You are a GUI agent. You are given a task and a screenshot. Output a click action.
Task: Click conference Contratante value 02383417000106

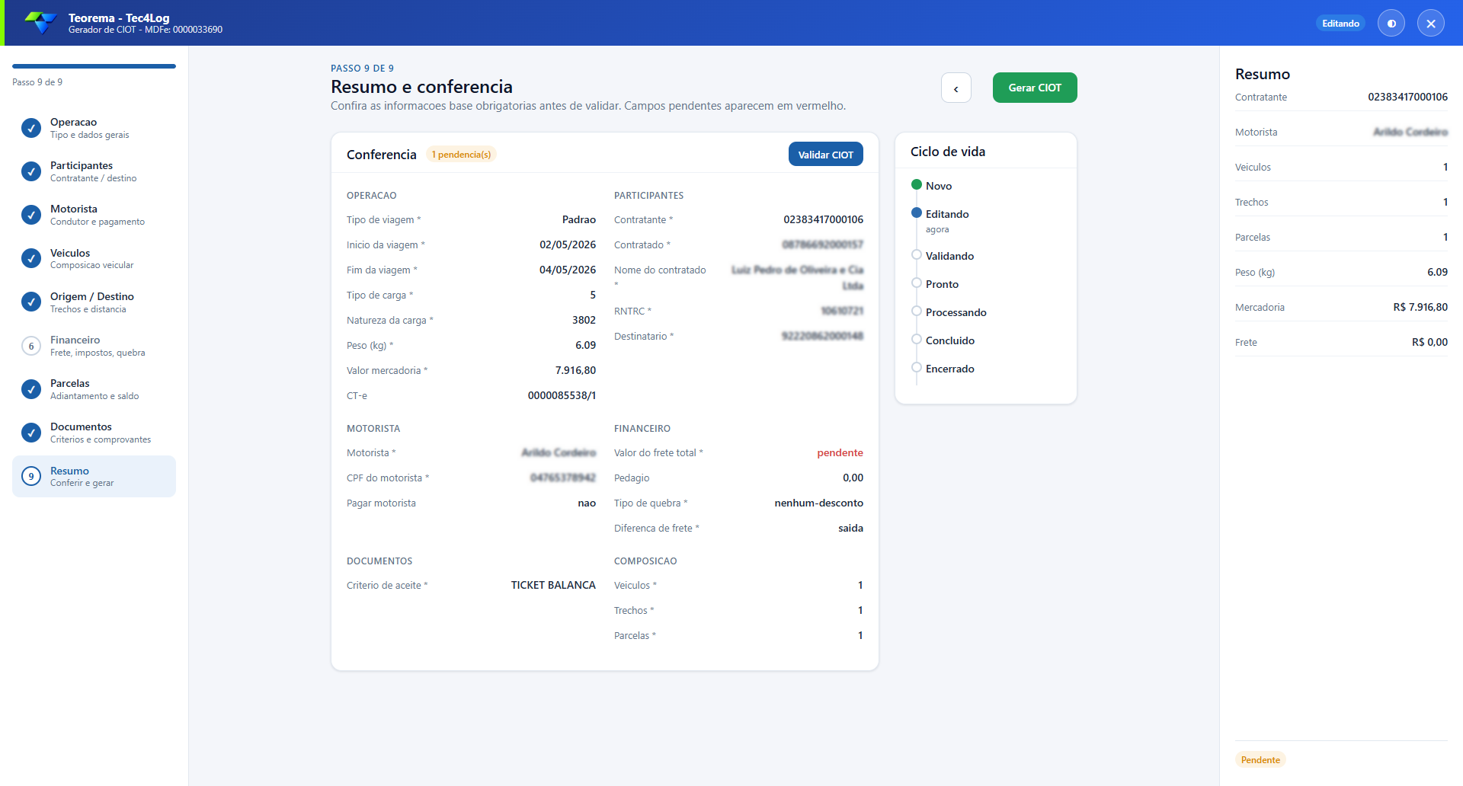(823, 219)
